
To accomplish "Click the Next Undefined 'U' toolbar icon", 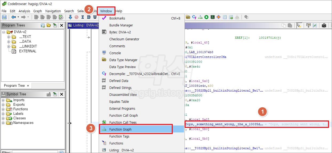I will tap(95, 17).
